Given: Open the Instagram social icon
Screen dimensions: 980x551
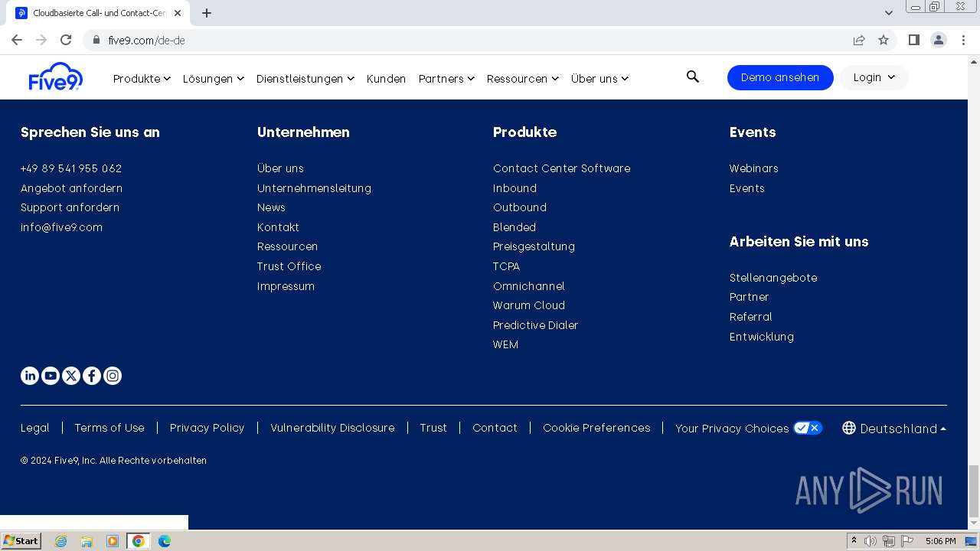Looking at the screenshot, I should click(113, 376).
